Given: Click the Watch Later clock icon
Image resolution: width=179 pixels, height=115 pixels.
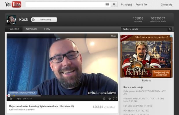Looking at the screenshot, I should (x=110, y=99).
